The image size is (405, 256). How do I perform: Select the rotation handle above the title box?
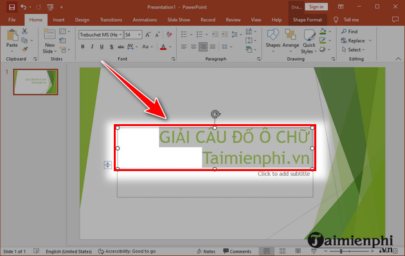pyautogui.click(x=215, y=114)
